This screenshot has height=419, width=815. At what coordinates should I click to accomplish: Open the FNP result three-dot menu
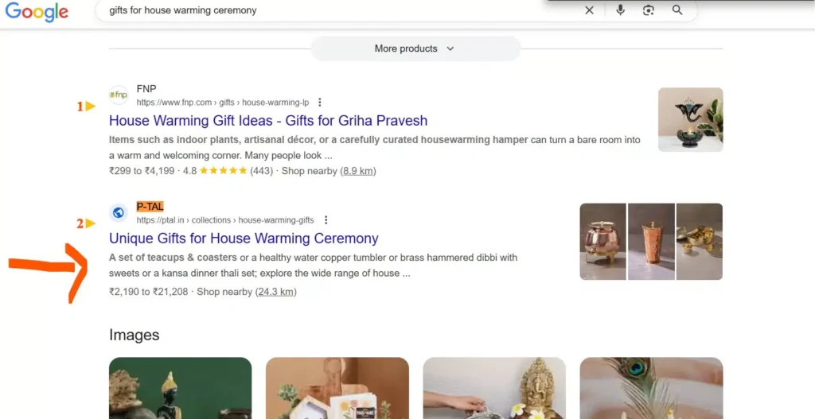point(320,103)
